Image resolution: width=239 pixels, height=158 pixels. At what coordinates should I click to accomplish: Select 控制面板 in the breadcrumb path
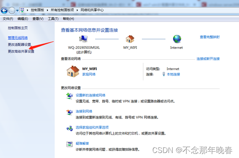(x=37, y=10)
